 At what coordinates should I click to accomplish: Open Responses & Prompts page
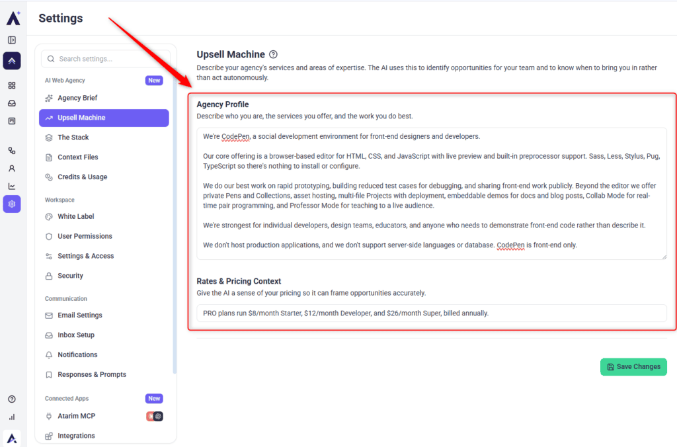104,374
